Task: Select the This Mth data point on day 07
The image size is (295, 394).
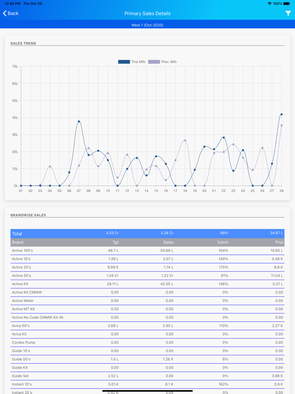Action: 79,121
